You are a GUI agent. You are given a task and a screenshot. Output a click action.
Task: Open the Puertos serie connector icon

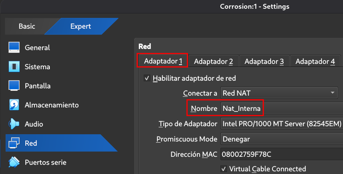[14, 162]
